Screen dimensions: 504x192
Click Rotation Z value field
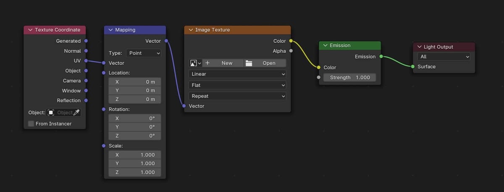(x=134, y=136)
